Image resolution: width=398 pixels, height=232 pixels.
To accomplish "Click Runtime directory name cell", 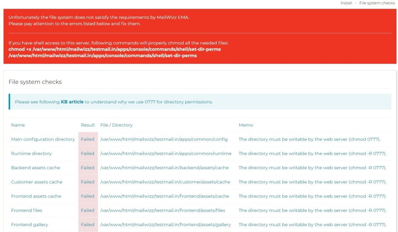I will click(x=32, y=154).
